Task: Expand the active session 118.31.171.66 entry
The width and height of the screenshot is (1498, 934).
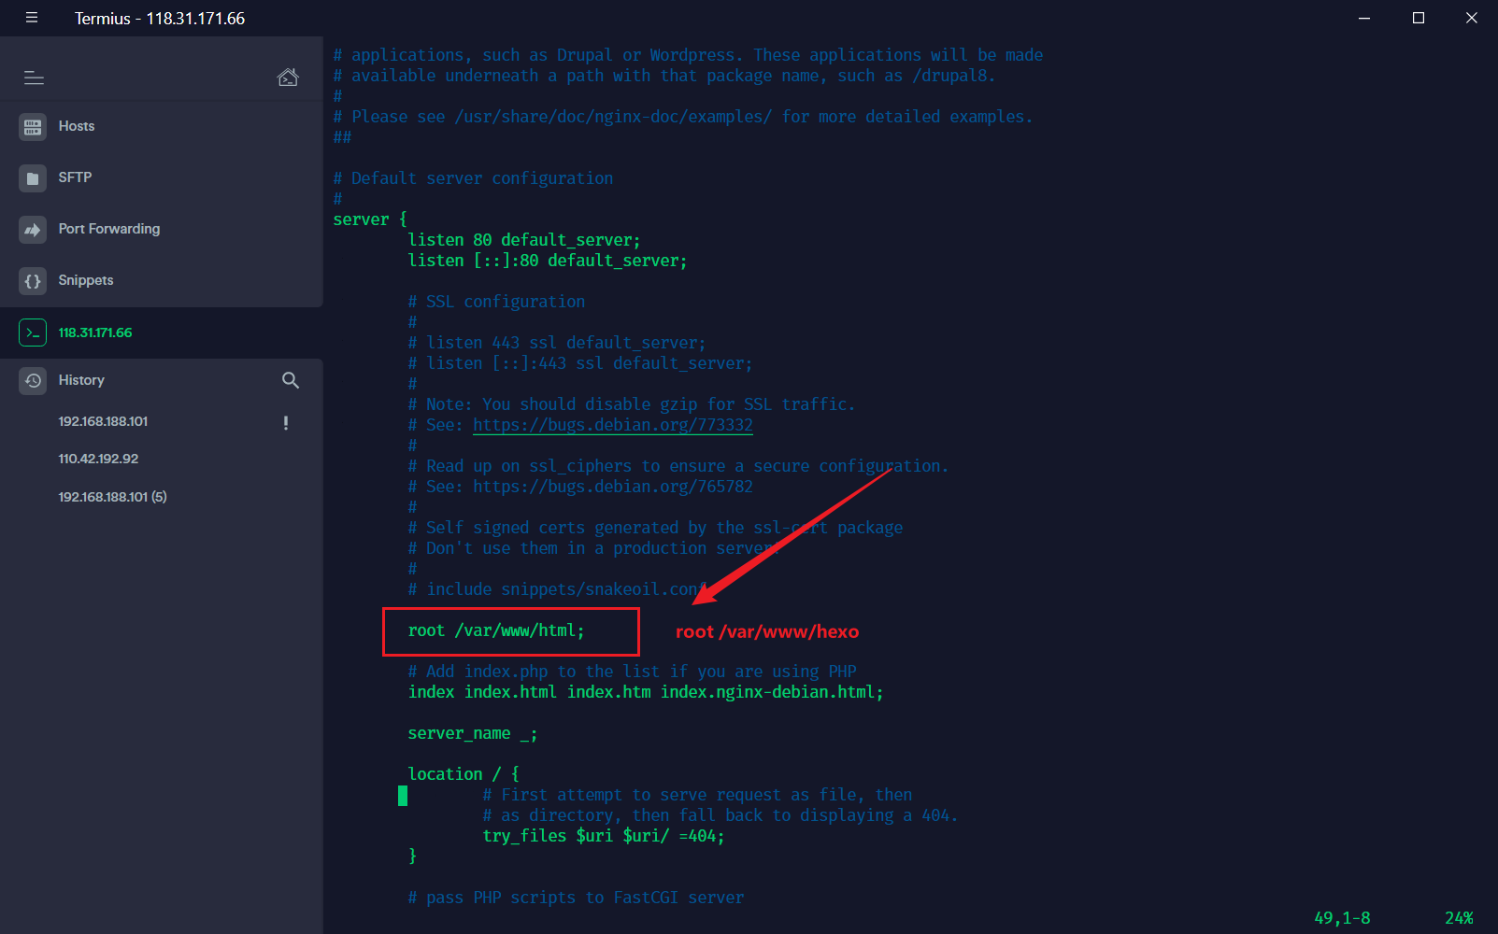Action: tap(95, 332)
